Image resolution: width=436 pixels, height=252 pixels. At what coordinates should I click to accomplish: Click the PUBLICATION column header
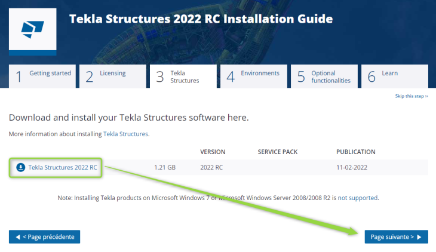[355, 152]
